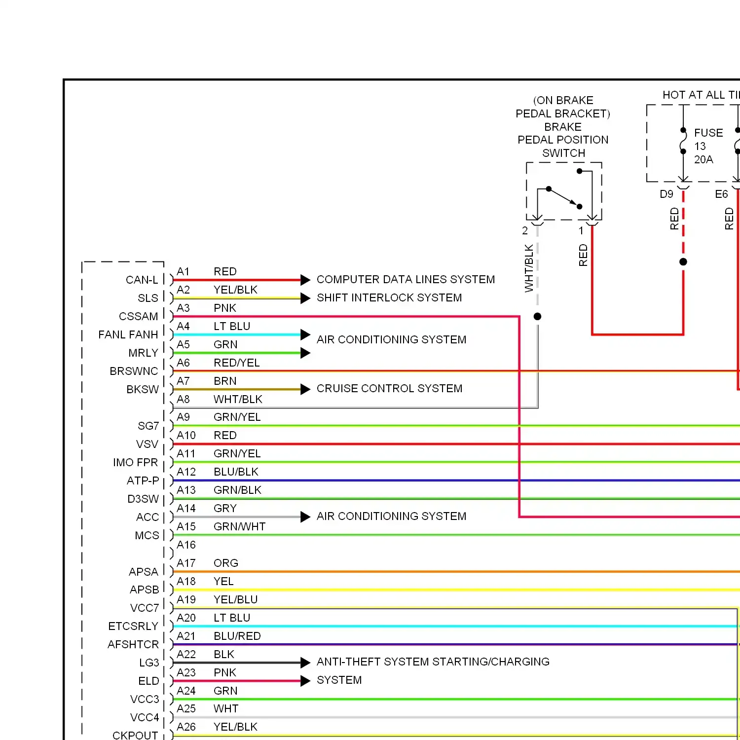Click the vertical WHT/BLK wire label

(x=529, y=268)
